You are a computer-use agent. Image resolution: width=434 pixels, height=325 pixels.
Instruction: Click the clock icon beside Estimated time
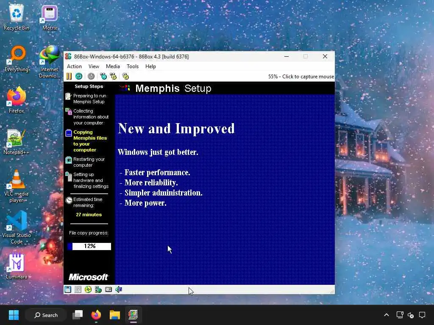(x=69, y=200)
